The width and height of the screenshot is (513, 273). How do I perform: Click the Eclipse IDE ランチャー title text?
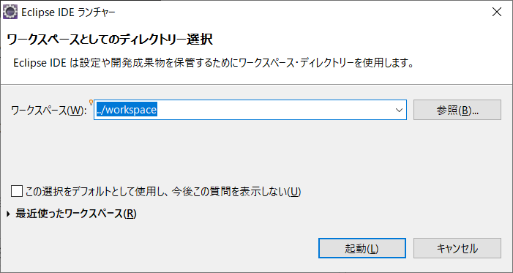pos(68,12)
